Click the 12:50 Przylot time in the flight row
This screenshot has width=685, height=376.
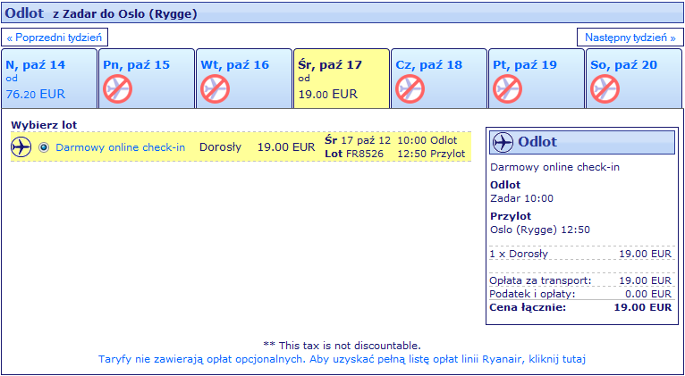pos(431,154)
